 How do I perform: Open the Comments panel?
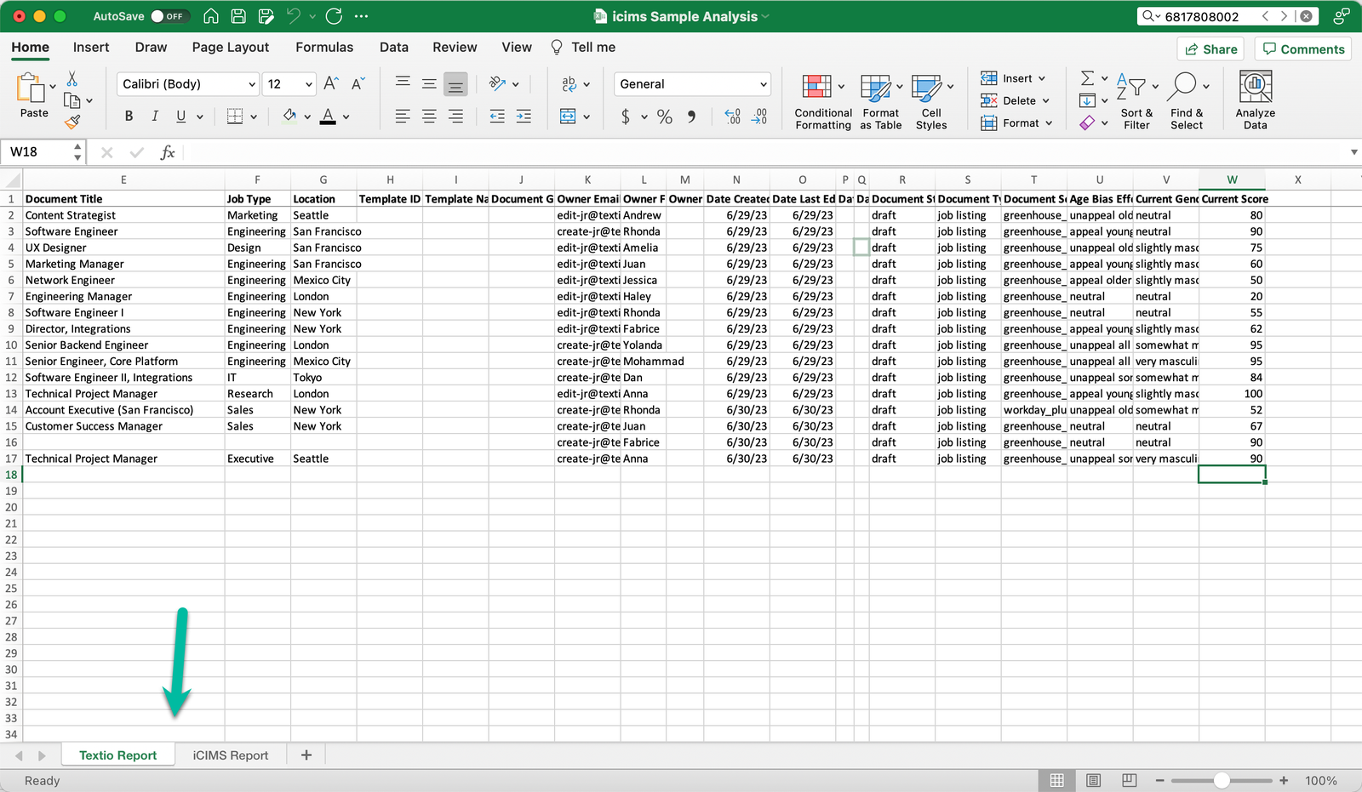(1302, 48)
